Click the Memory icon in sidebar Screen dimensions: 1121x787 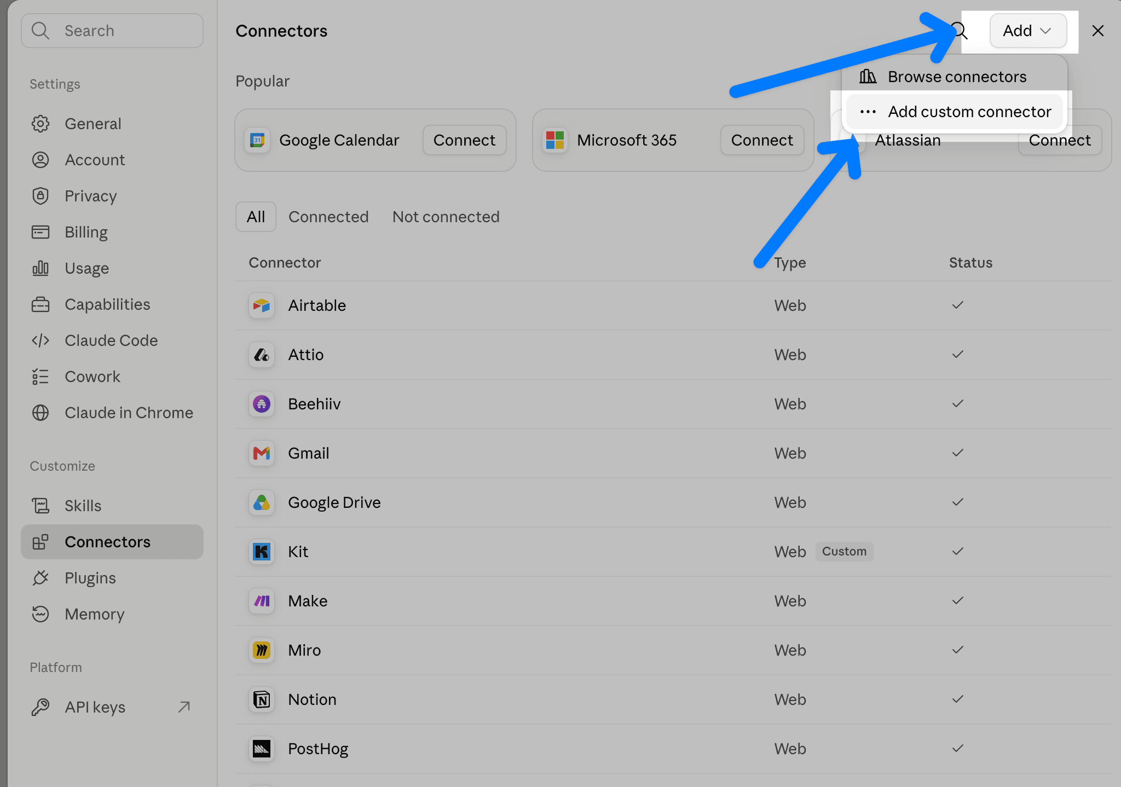[41, 614]
